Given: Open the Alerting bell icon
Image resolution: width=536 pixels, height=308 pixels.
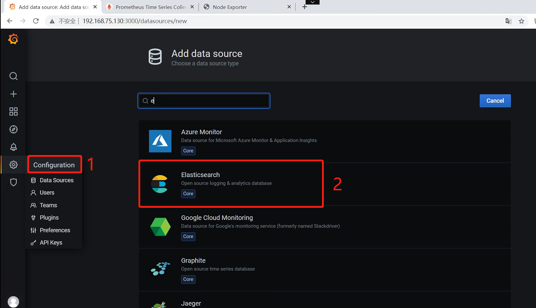Looking at the screenshot, I should click(x=13, y=147).
